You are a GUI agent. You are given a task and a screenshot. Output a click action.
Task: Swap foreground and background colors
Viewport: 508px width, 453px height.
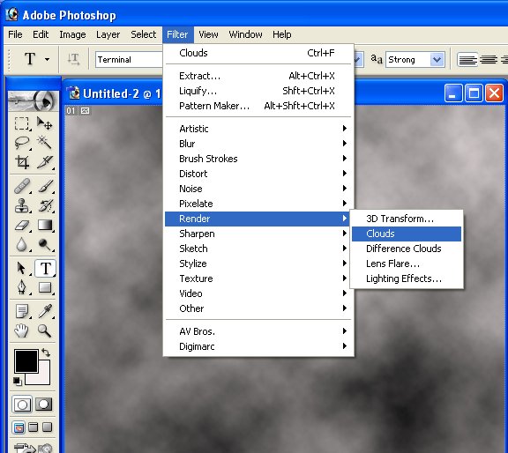[x=46, y=353]
